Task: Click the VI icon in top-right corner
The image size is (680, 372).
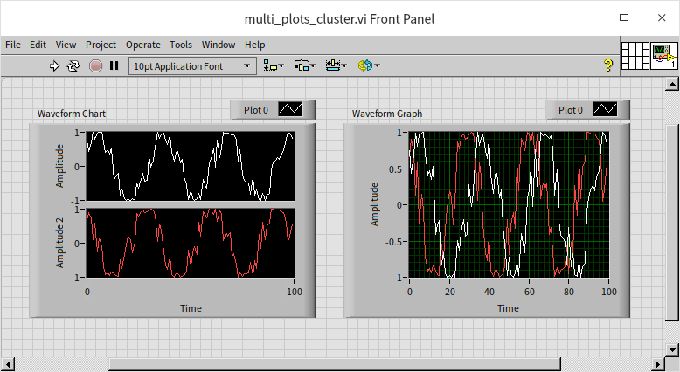Action: click(664, 56)
